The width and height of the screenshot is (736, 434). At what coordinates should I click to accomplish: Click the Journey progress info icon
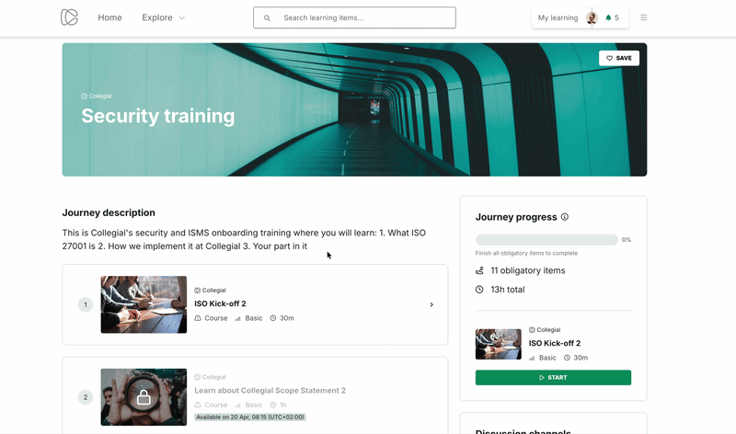pos(565,217)
